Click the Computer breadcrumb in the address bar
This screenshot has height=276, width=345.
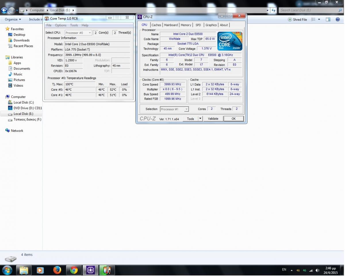click(x=37, y=10)
